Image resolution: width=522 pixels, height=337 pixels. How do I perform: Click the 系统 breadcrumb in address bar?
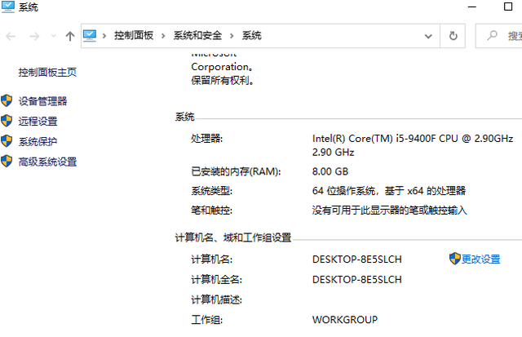pyautogui.click(x=252, y=36)
